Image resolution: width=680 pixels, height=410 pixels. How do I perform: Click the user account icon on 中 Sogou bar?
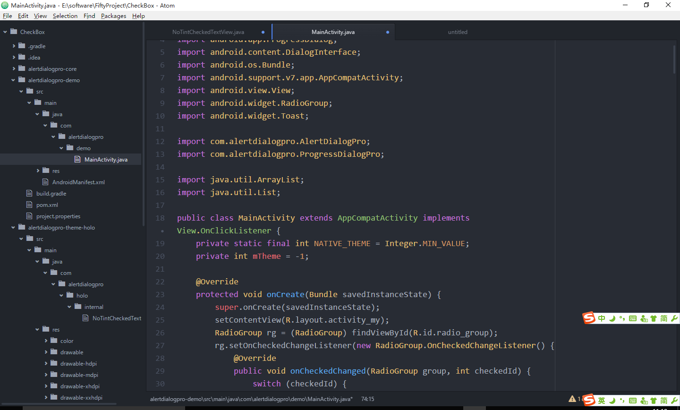coord(644,318)
